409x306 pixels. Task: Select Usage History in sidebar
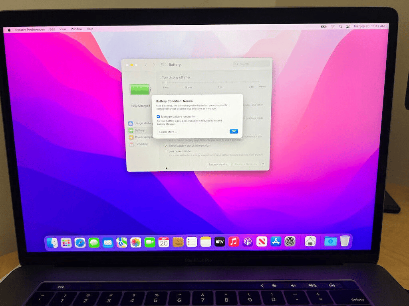[140, 124]
